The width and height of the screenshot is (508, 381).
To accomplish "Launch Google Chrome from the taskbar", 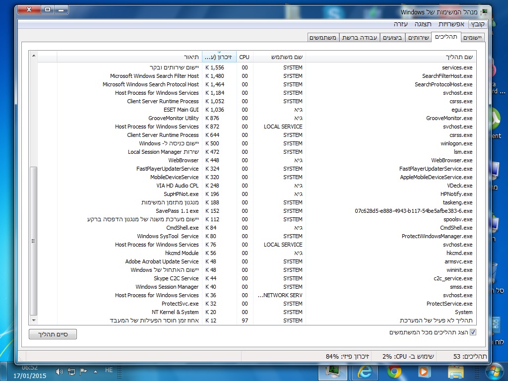I will pos(394,371).
